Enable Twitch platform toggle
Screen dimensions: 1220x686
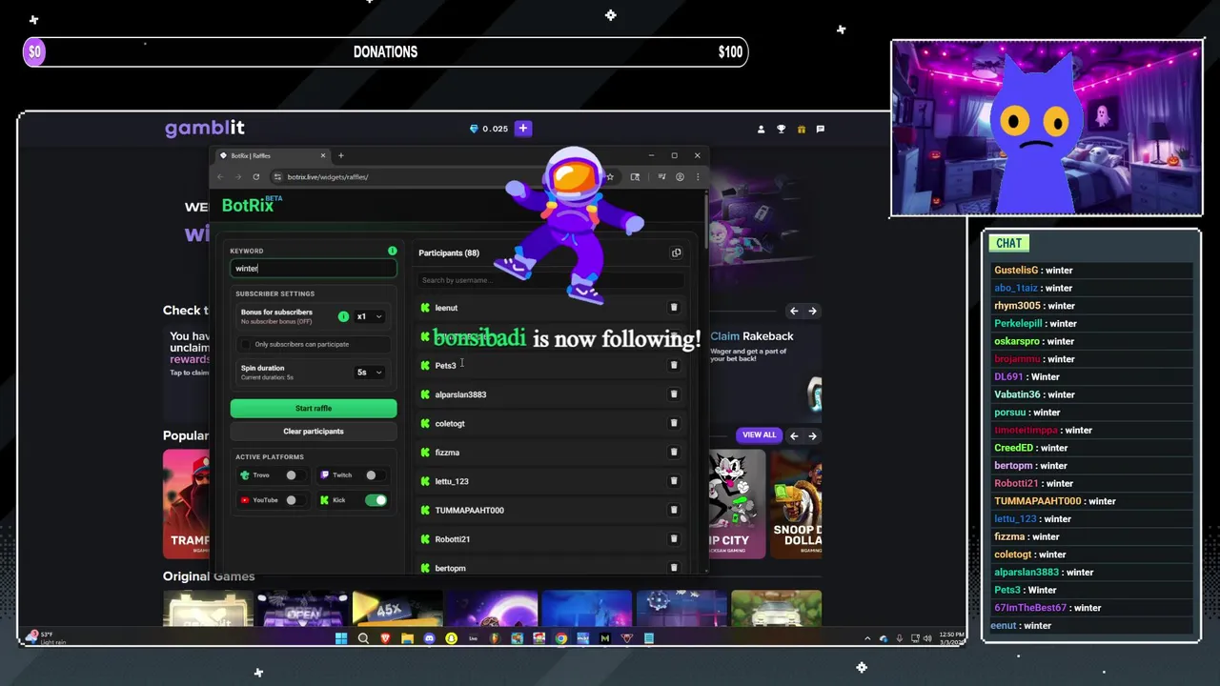tap(376, 475)
